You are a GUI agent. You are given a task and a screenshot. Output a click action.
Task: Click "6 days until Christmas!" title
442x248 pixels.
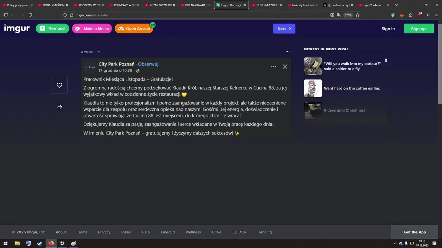point(344,110)
